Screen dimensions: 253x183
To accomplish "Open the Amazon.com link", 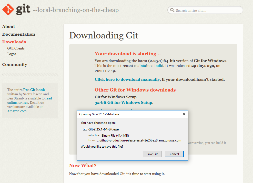I will (17, 111).
